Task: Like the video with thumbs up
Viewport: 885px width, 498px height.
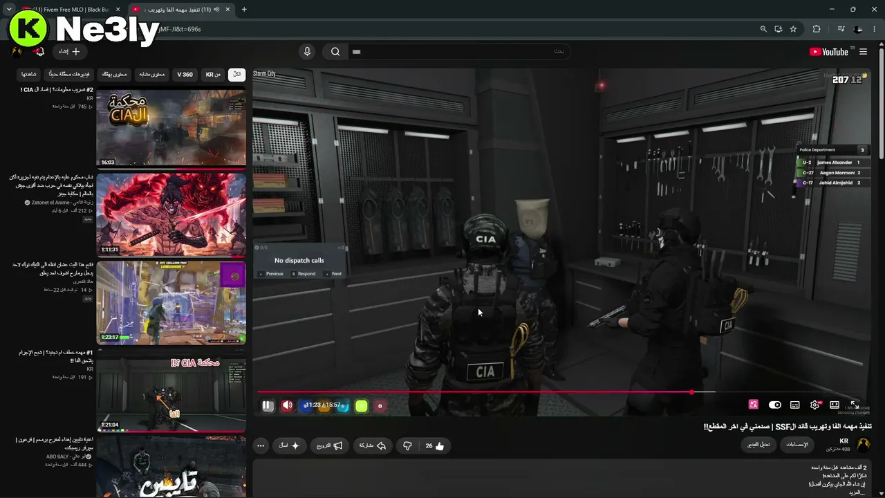Action: tap(435, 446)
